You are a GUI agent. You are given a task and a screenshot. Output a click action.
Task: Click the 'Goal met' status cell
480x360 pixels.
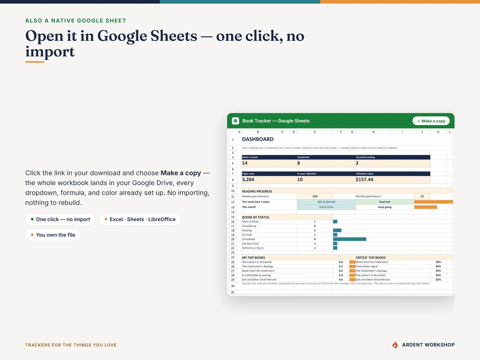pos(385,202)
